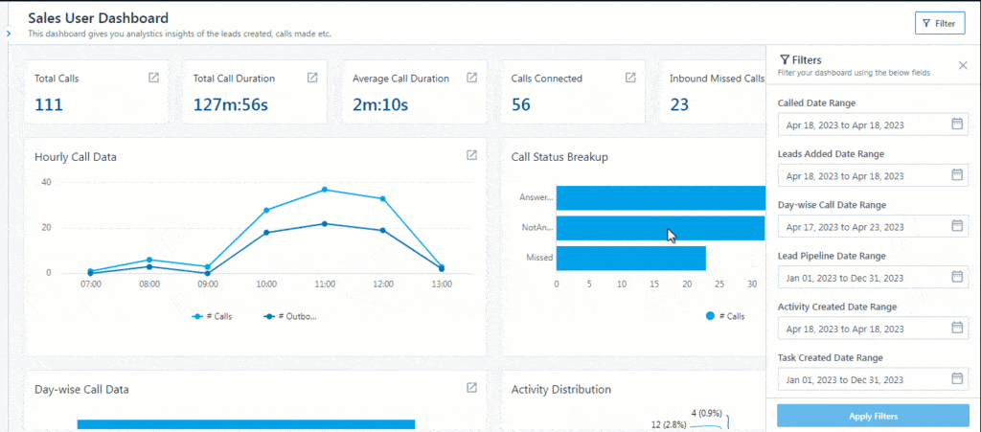Toggle # Calls legend in Call Status Breakup
981x432 pixels.
pyautogui.click(x=726, y=316)
